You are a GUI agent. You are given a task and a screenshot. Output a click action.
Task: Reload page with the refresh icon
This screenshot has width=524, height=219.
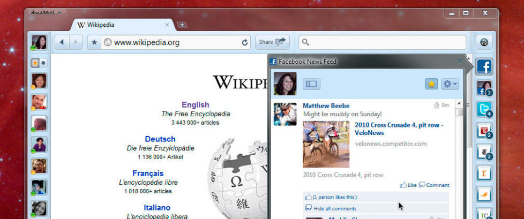pyautogui.click(x=245, y=42)
